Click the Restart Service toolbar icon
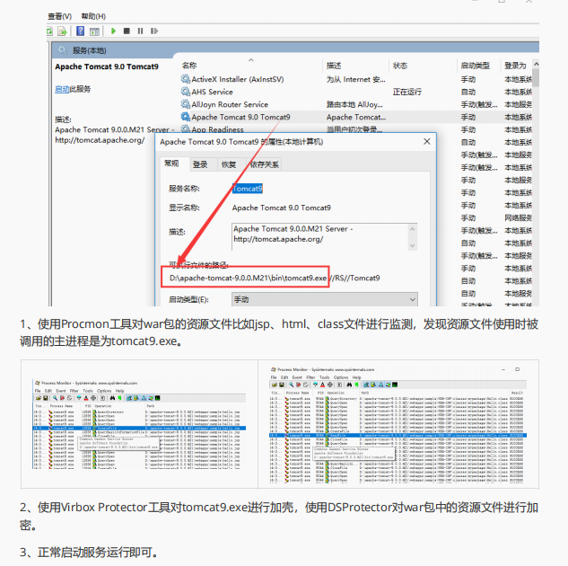 154,31
